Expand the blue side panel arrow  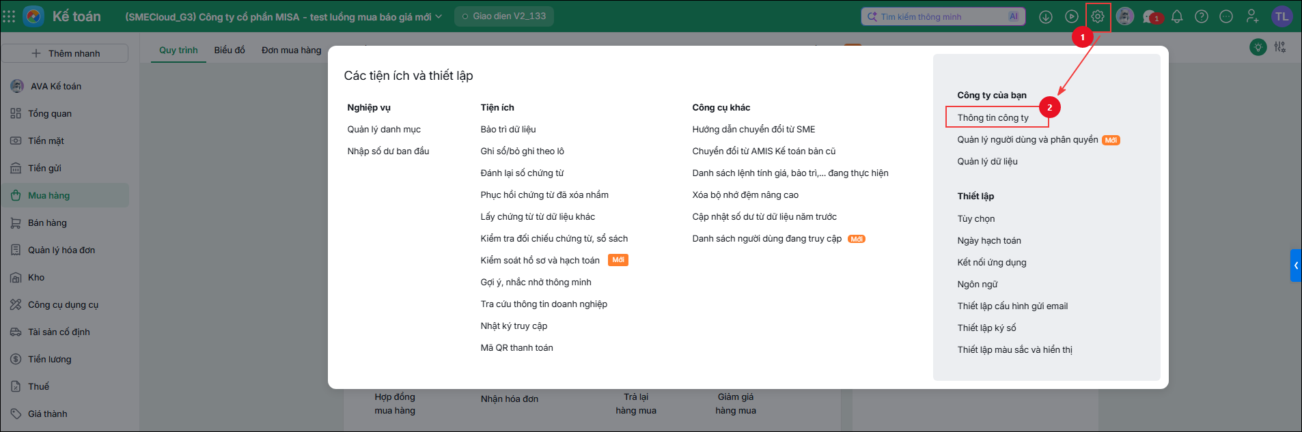[x=1296, y=265]
